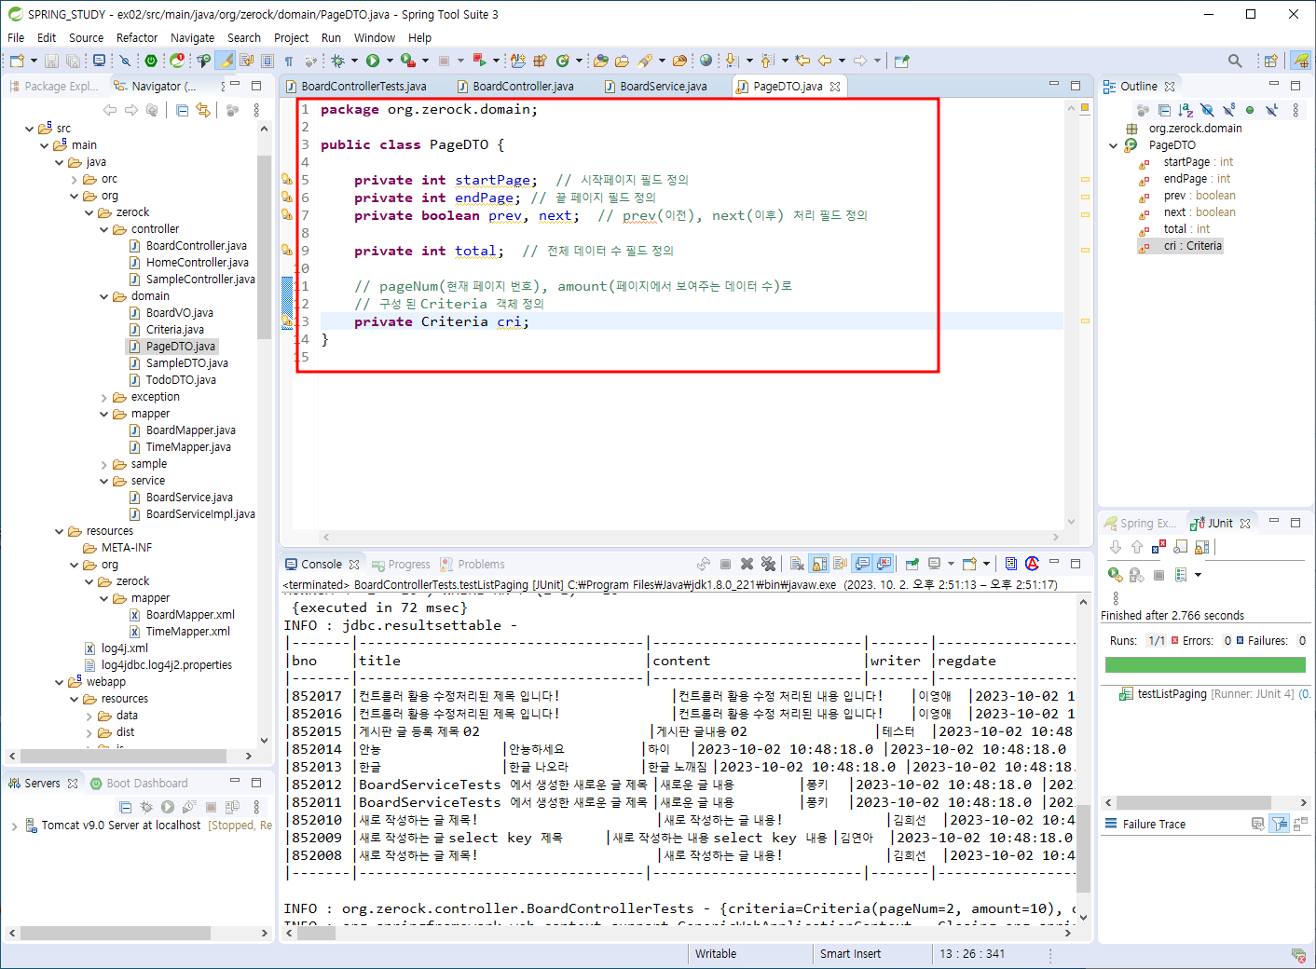Sort Outline members alphabetically
Viewport: 1316px width, 969px height.
click(x=1186, y=110)
